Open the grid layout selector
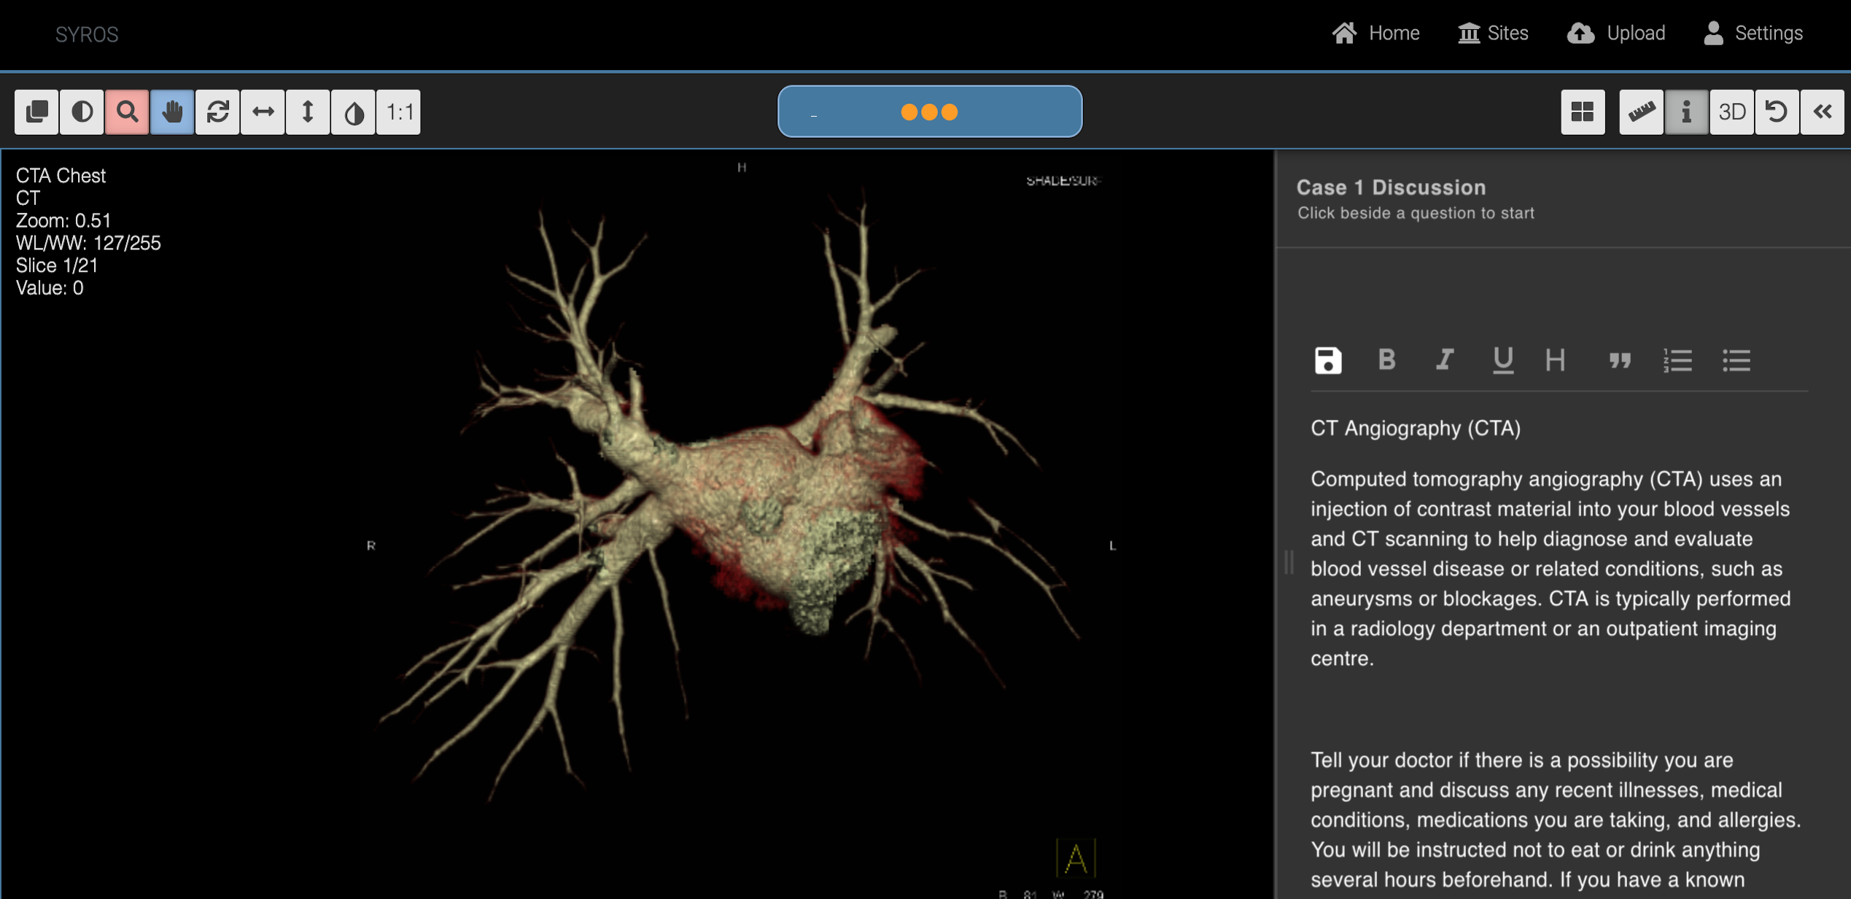 [1582, 112]
